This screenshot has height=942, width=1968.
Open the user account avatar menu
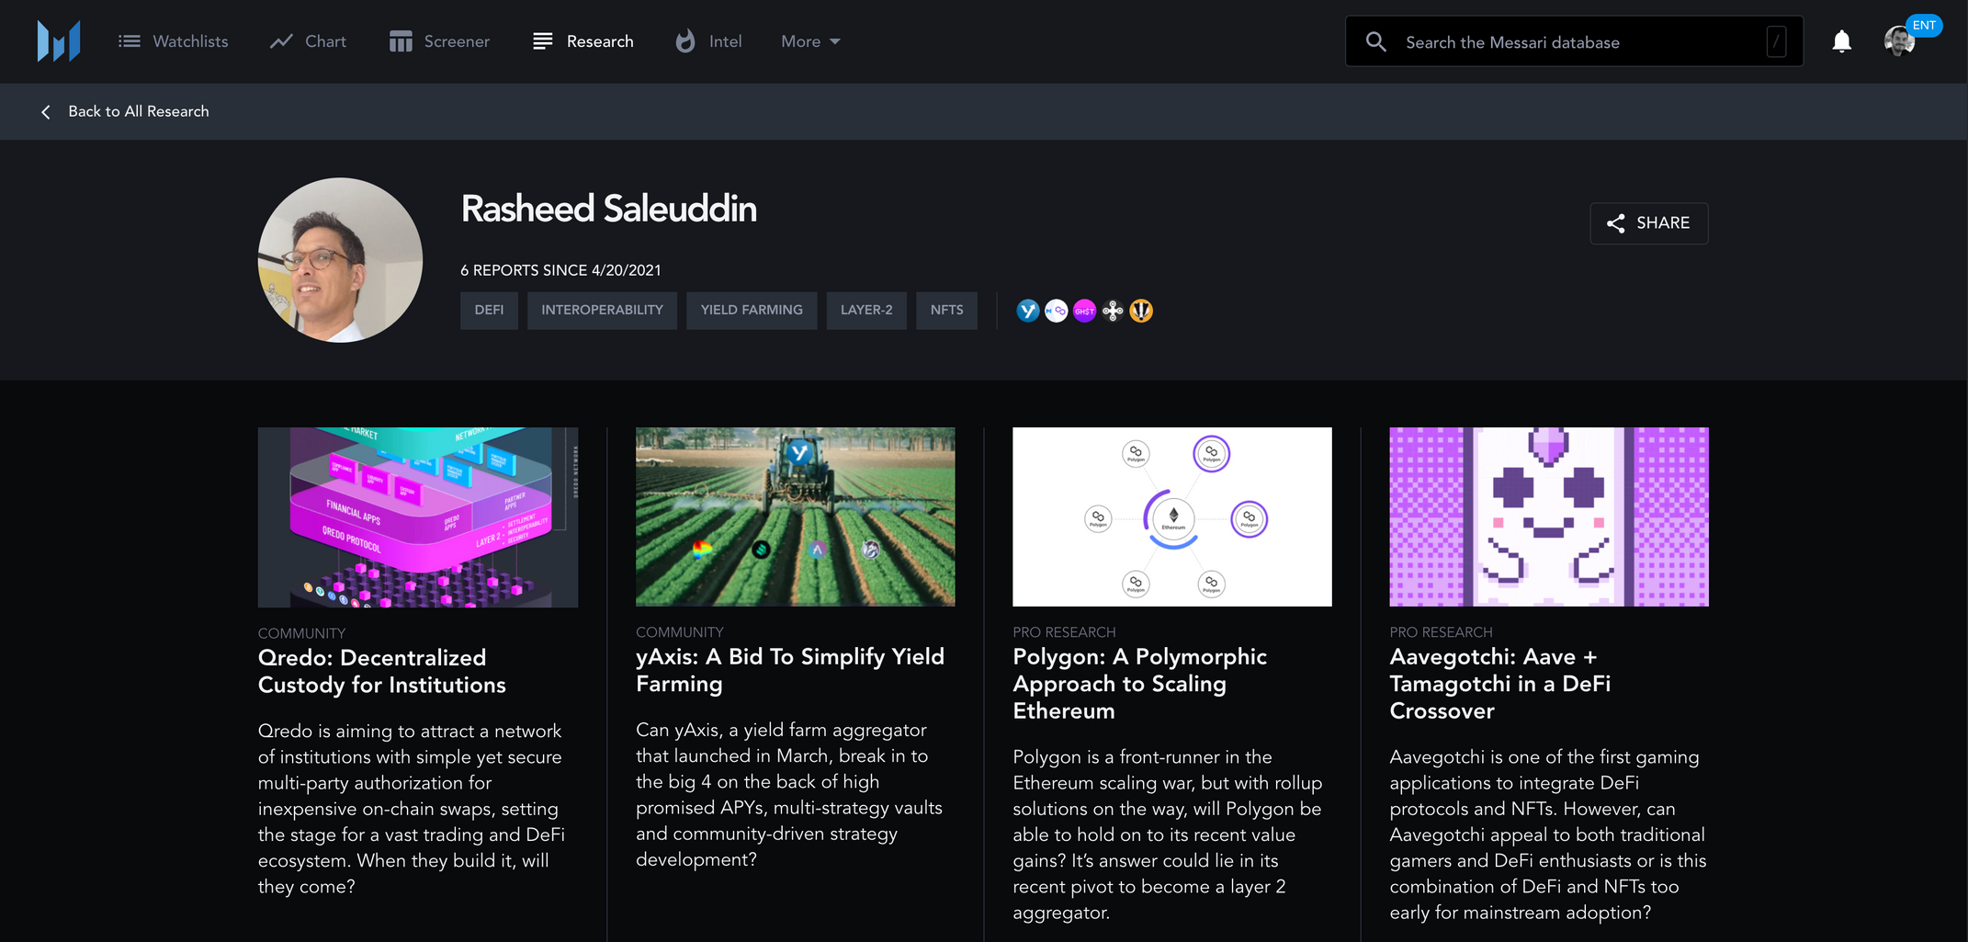pos(1899,41)
